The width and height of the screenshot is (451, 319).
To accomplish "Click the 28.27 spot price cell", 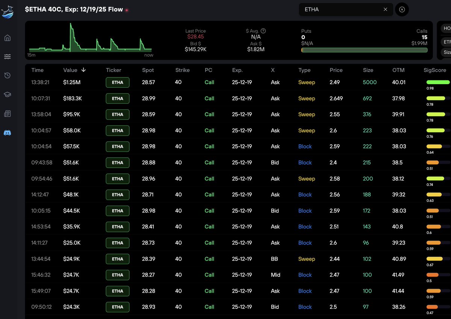I will click(148, 275).
